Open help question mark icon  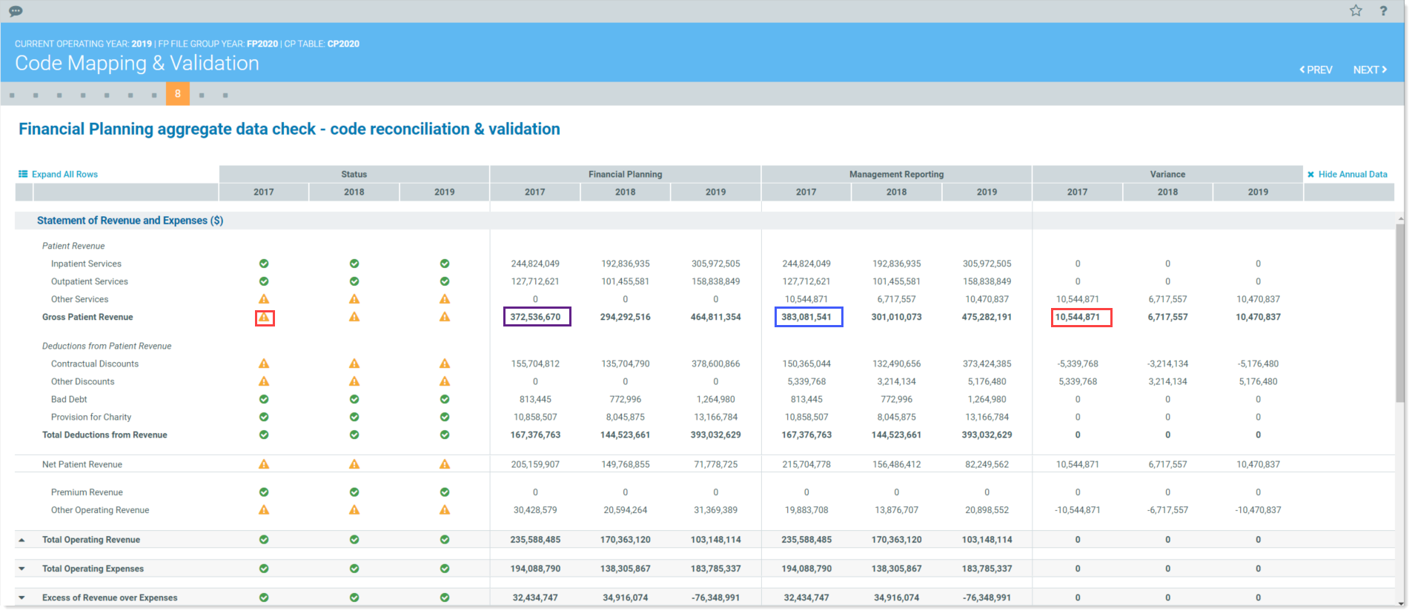pyautogui.click(x=1383, y=10)
